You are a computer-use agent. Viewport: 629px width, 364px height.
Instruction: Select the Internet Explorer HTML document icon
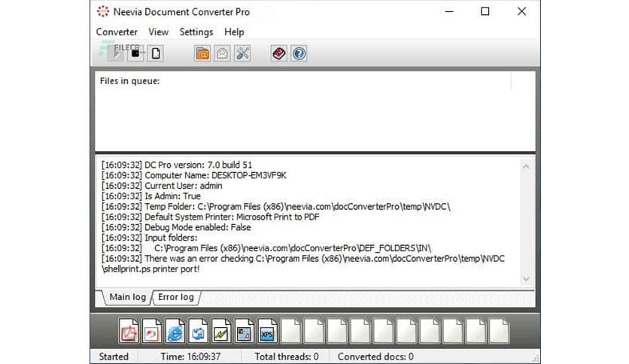tap(175, 331)
